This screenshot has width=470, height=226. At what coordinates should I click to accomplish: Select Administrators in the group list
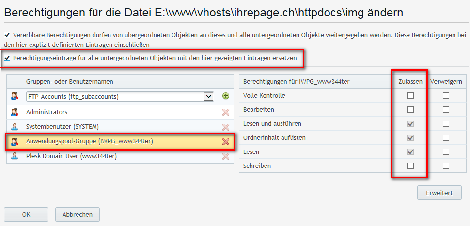[x=47, y=112]
